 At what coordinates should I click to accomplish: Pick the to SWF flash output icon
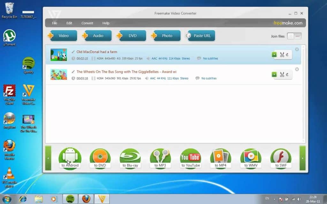[x=281, y=159]
